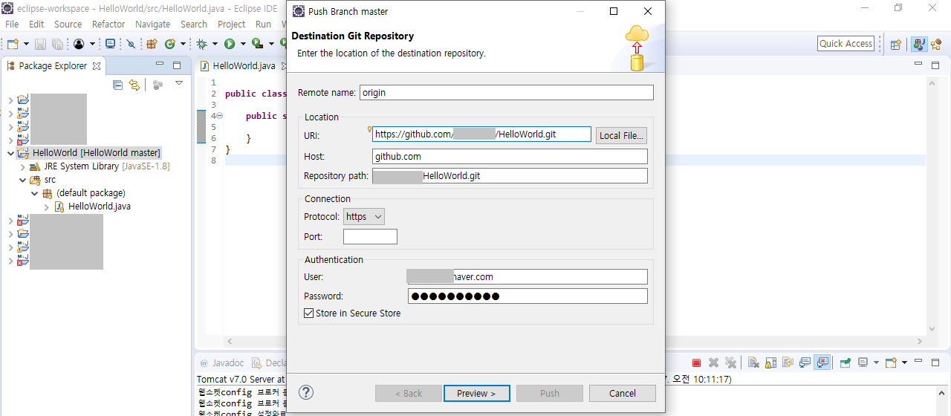This screenshot has width=951, height=416.
Task: Click the Cancel button in the Push dialog
Action: [623, 394]
